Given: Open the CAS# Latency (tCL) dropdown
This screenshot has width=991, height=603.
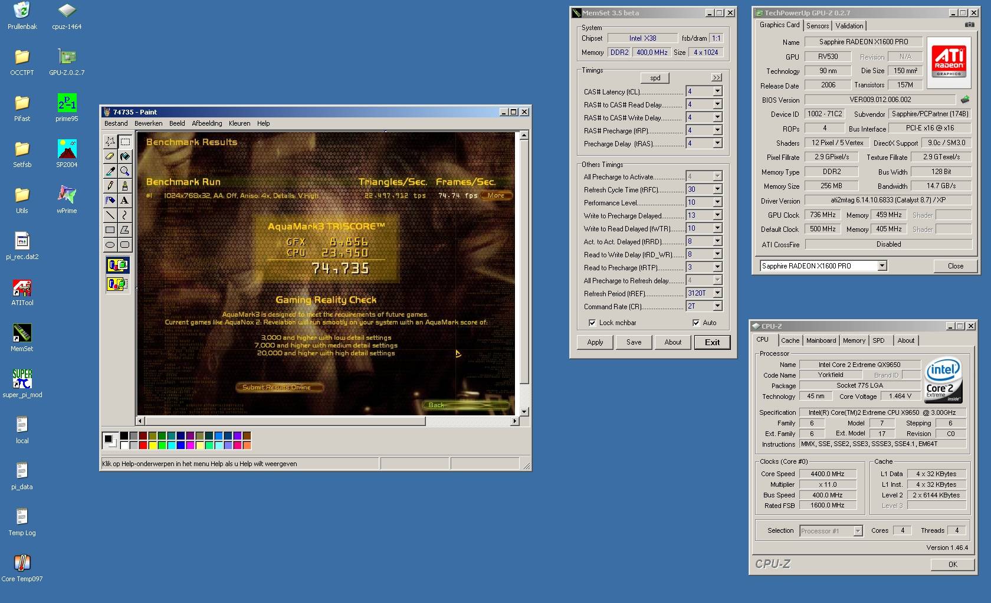Looking at the screenshot, I should 717,91.
